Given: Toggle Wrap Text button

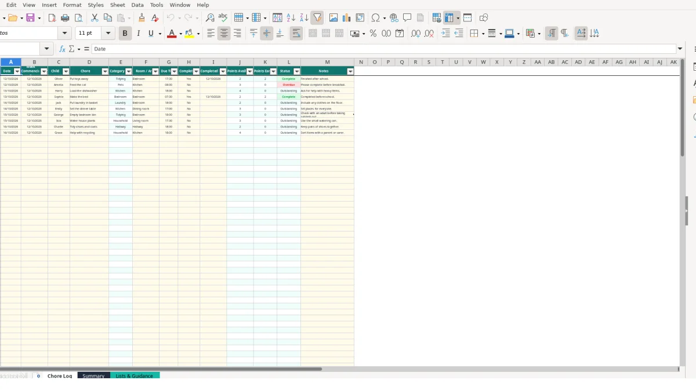Looking at the screenshot, I should pos(296,34).
